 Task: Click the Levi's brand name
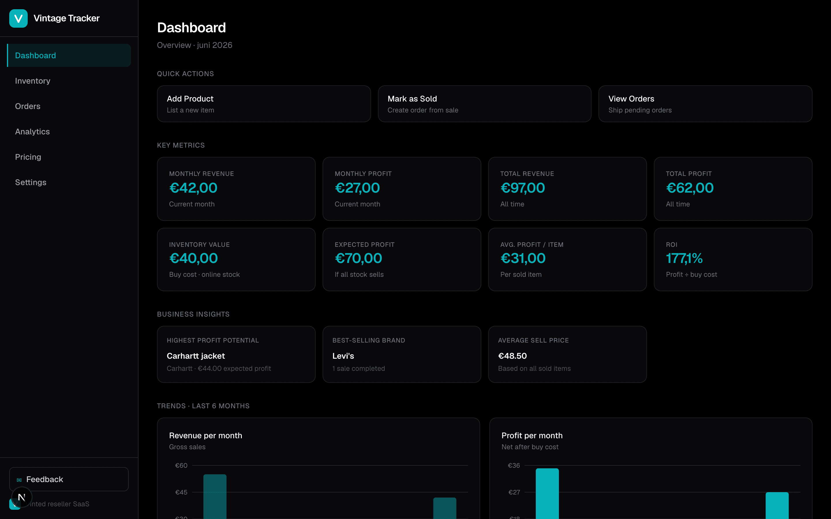coord(343,356)
